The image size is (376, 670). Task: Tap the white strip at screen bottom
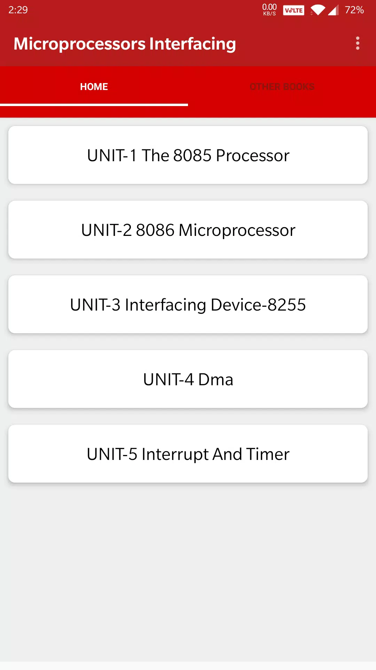click(188, 666)
